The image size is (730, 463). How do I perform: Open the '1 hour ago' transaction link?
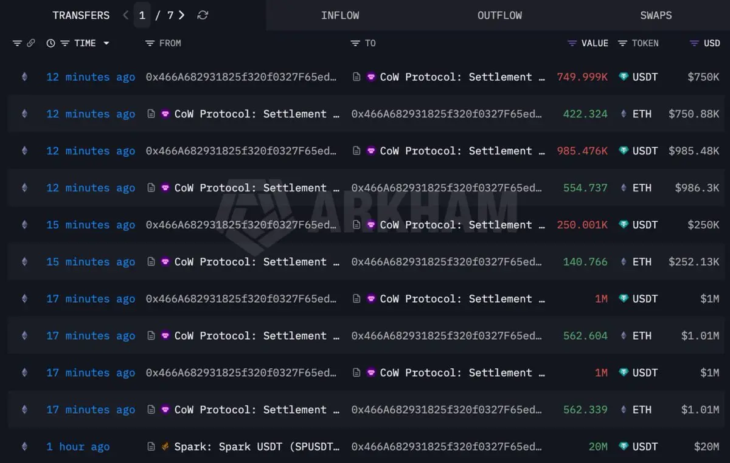(x=78, y=447)
